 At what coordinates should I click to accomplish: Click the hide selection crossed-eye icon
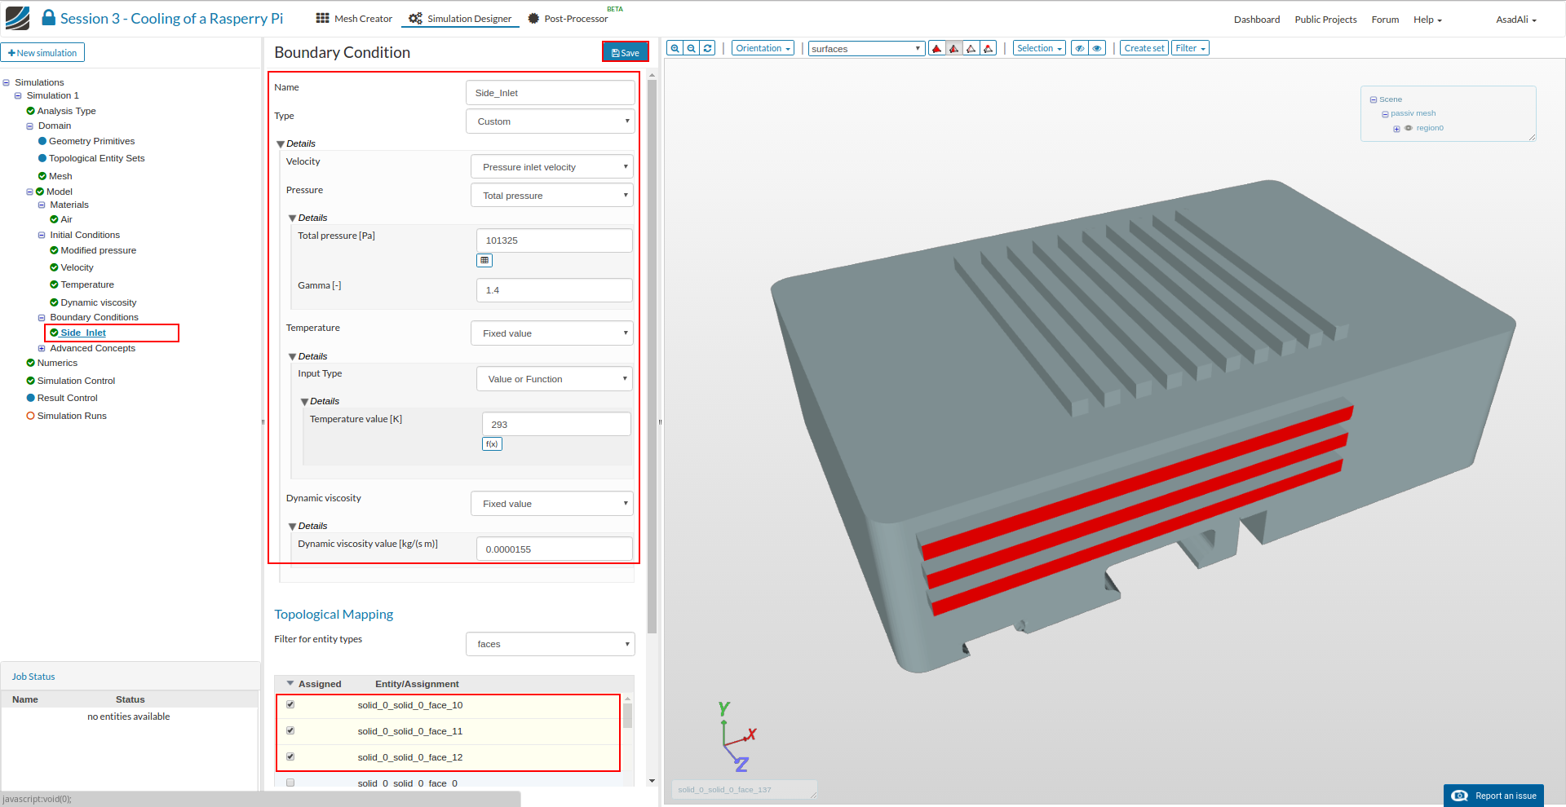[x=1080, y=48]
